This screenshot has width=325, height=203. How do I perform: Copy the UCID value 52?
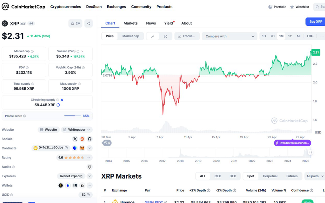point(89,195)
